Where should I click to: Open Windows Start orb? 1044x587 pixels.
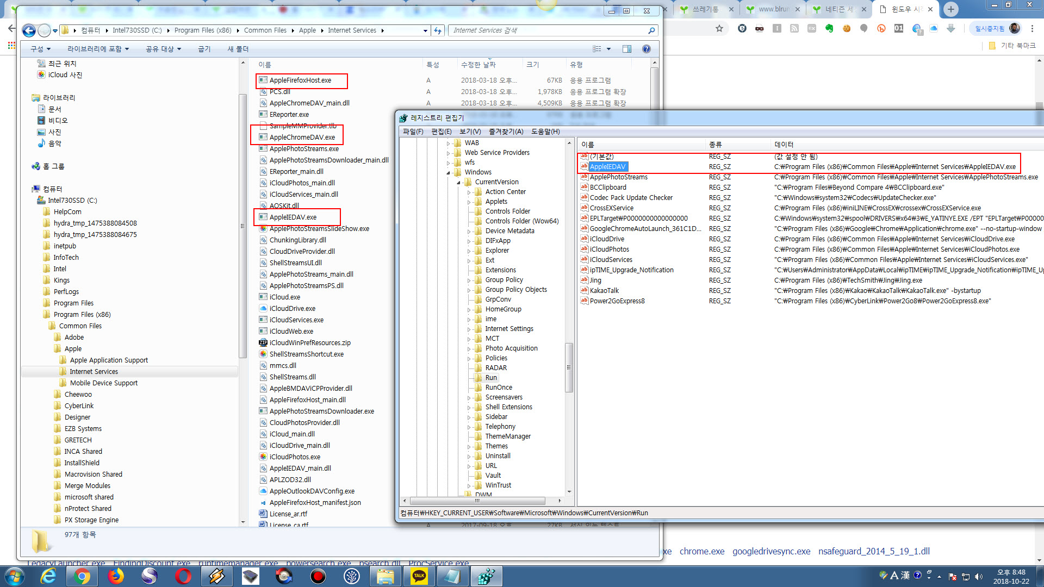(14, 576)
